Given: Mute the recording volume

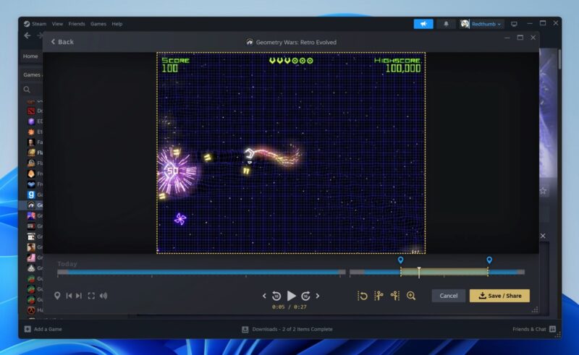Looking at the screenshot, I should click(x=103, y=296).
